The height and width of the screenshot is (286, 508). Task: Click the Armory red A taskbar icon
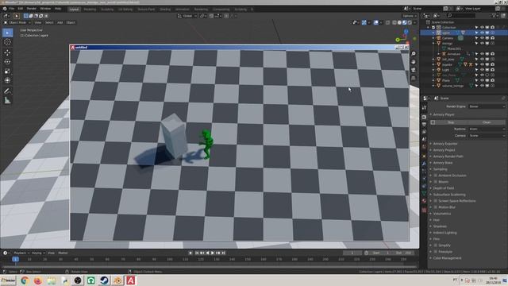[x=130, y=280]
